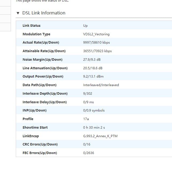Select the 9.2/13.1 dBm value

click(x=93, y=76)
